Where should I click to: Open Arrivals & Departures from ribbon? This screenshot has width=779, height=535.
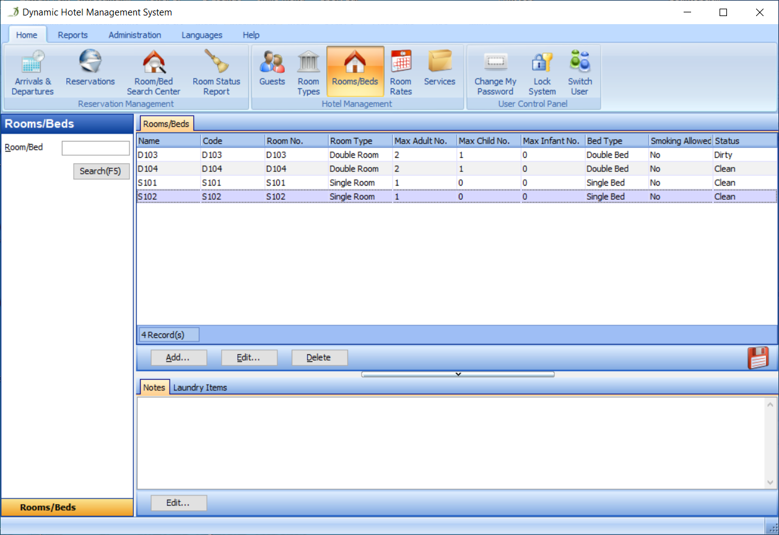tap(32, 72)
